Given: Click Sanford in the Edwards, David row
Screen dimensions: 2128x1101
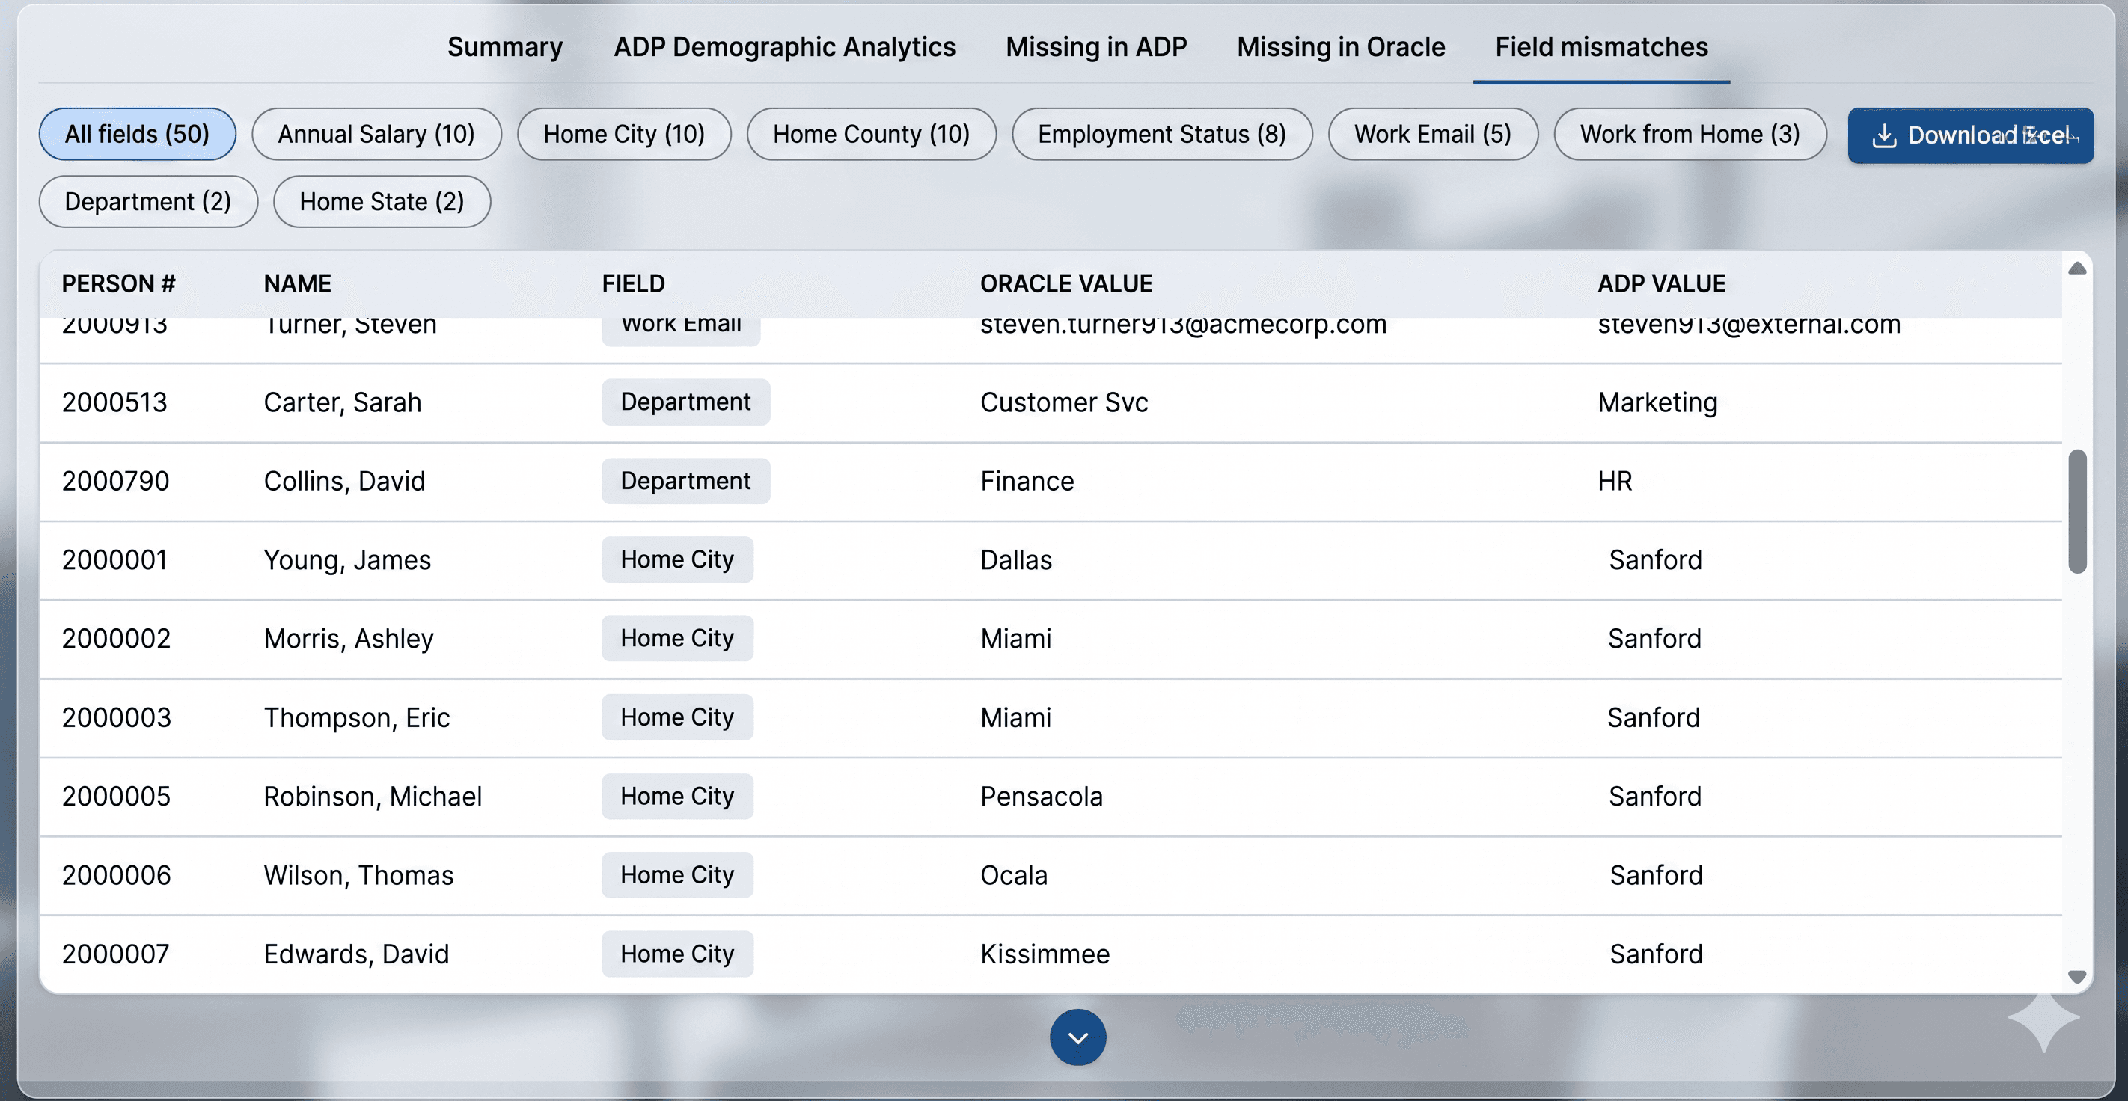Looking at the screenshot, I should [x=1655, y=954].
